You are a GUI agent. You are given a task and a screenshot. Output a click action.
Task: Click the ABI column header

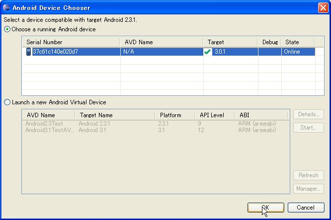coord(261,115)
